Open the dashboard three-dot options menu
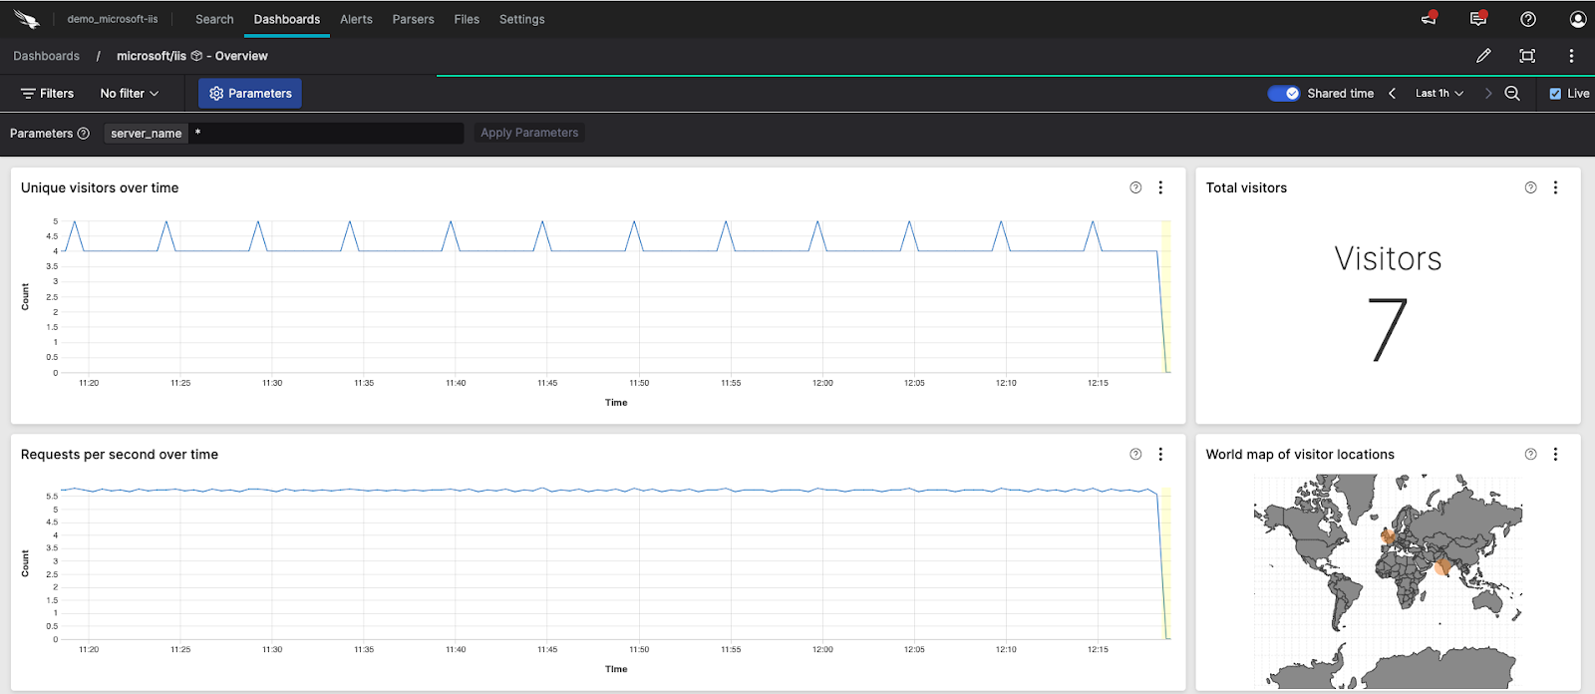This screenshot has height=694, width=1595. 1571,56
